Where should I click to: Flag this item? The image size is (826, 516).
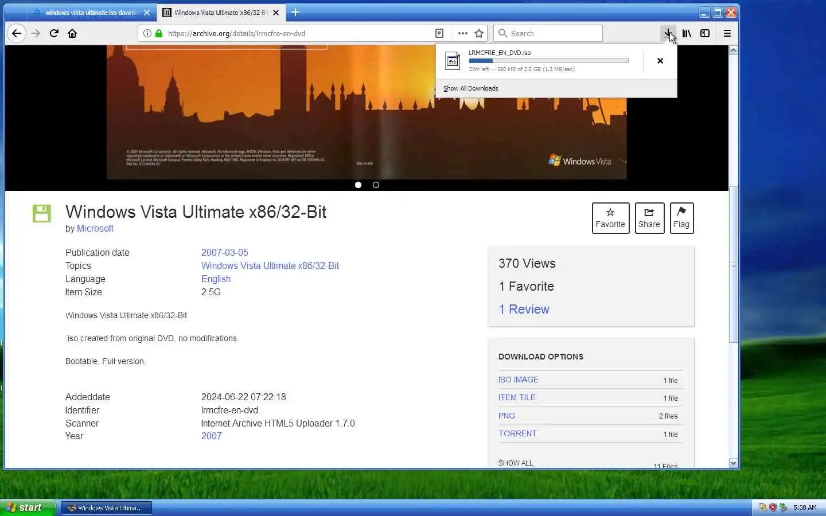(681, 218)
